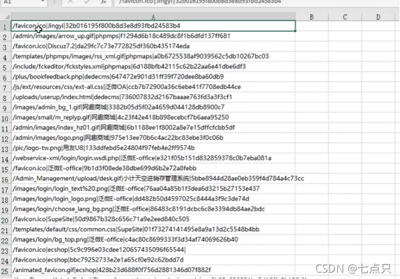The width and height of the screenshot is (400, 279).
Task: Select row 13 header
Action: pos(5,148)
